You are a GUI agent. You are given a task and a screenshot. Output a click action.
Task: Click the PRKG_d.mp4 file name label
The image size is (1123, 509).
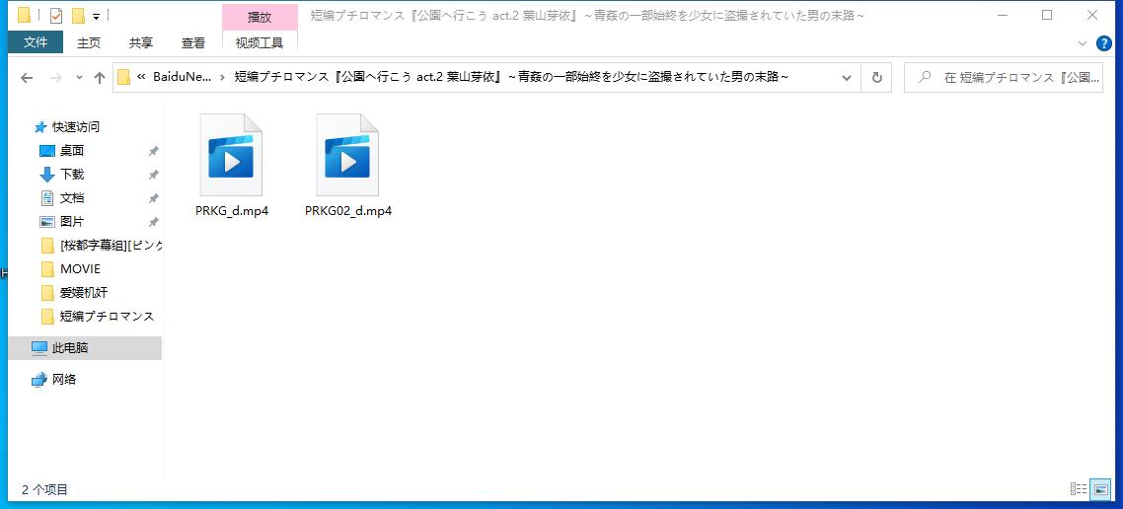point(231,211)
